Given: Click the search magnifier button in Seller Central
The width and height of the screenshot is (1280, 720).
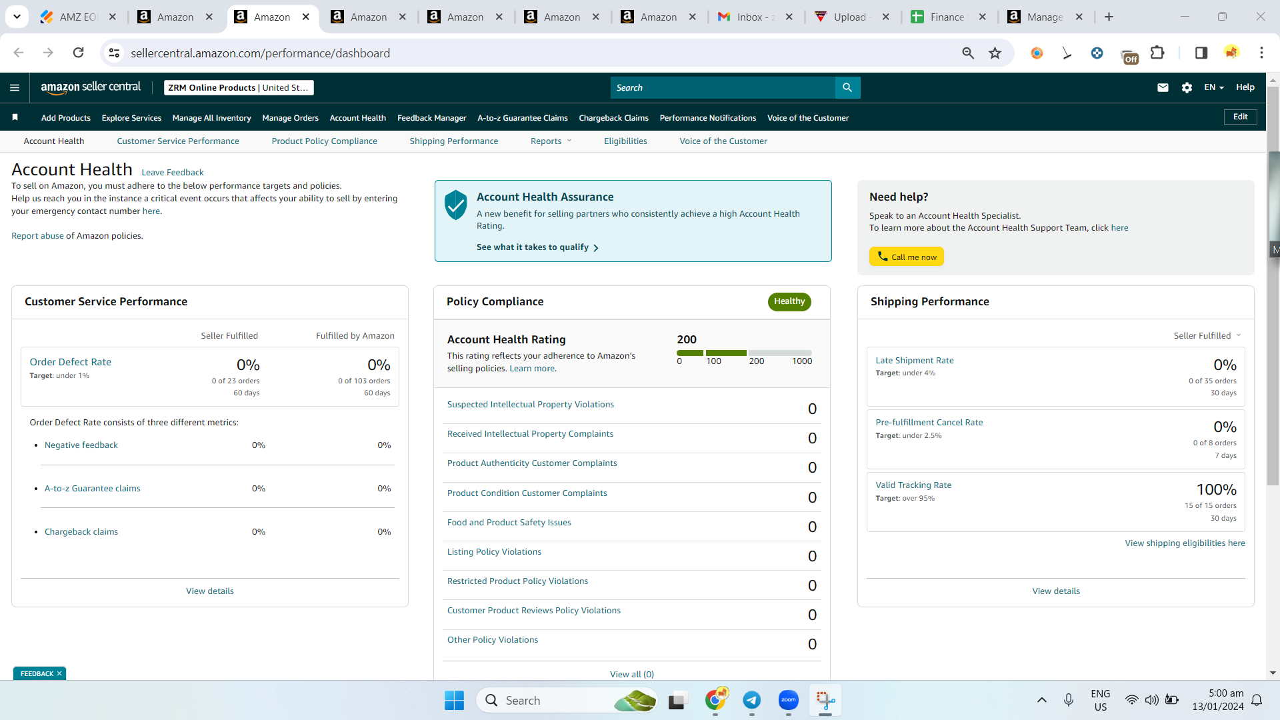Looking at the screenshot, I should [847, 87].
